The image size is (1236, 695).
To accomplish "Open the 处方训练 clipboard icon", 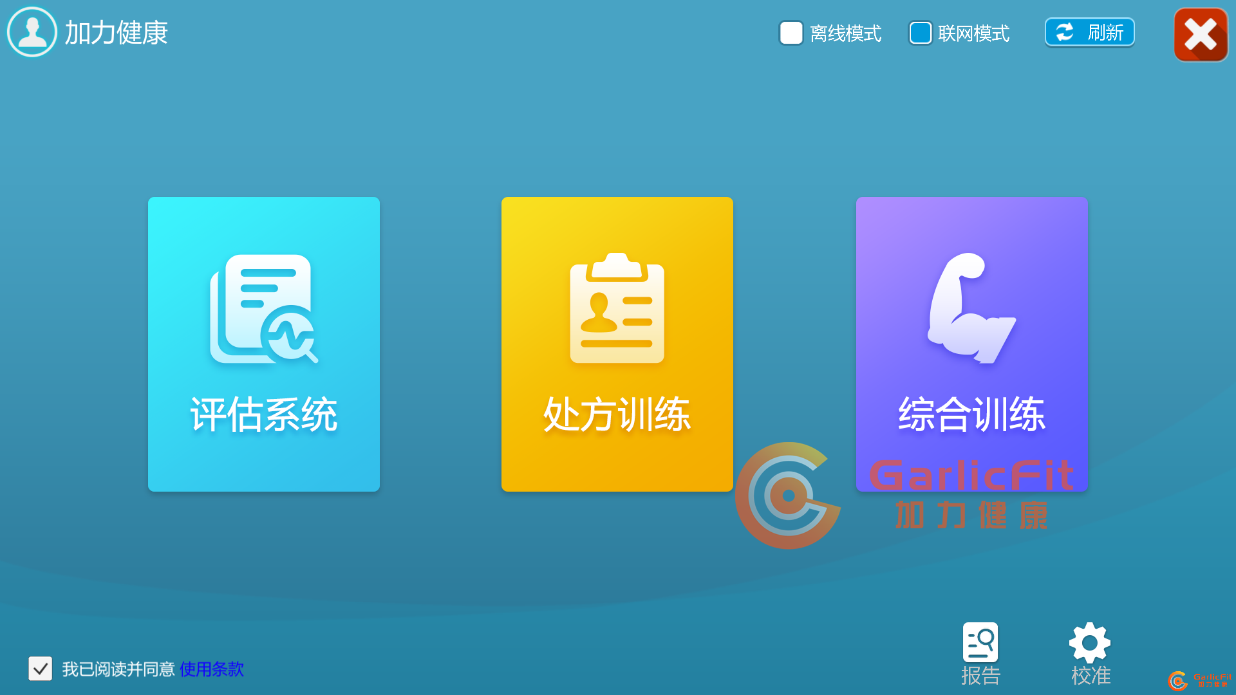I will (617, 309).
